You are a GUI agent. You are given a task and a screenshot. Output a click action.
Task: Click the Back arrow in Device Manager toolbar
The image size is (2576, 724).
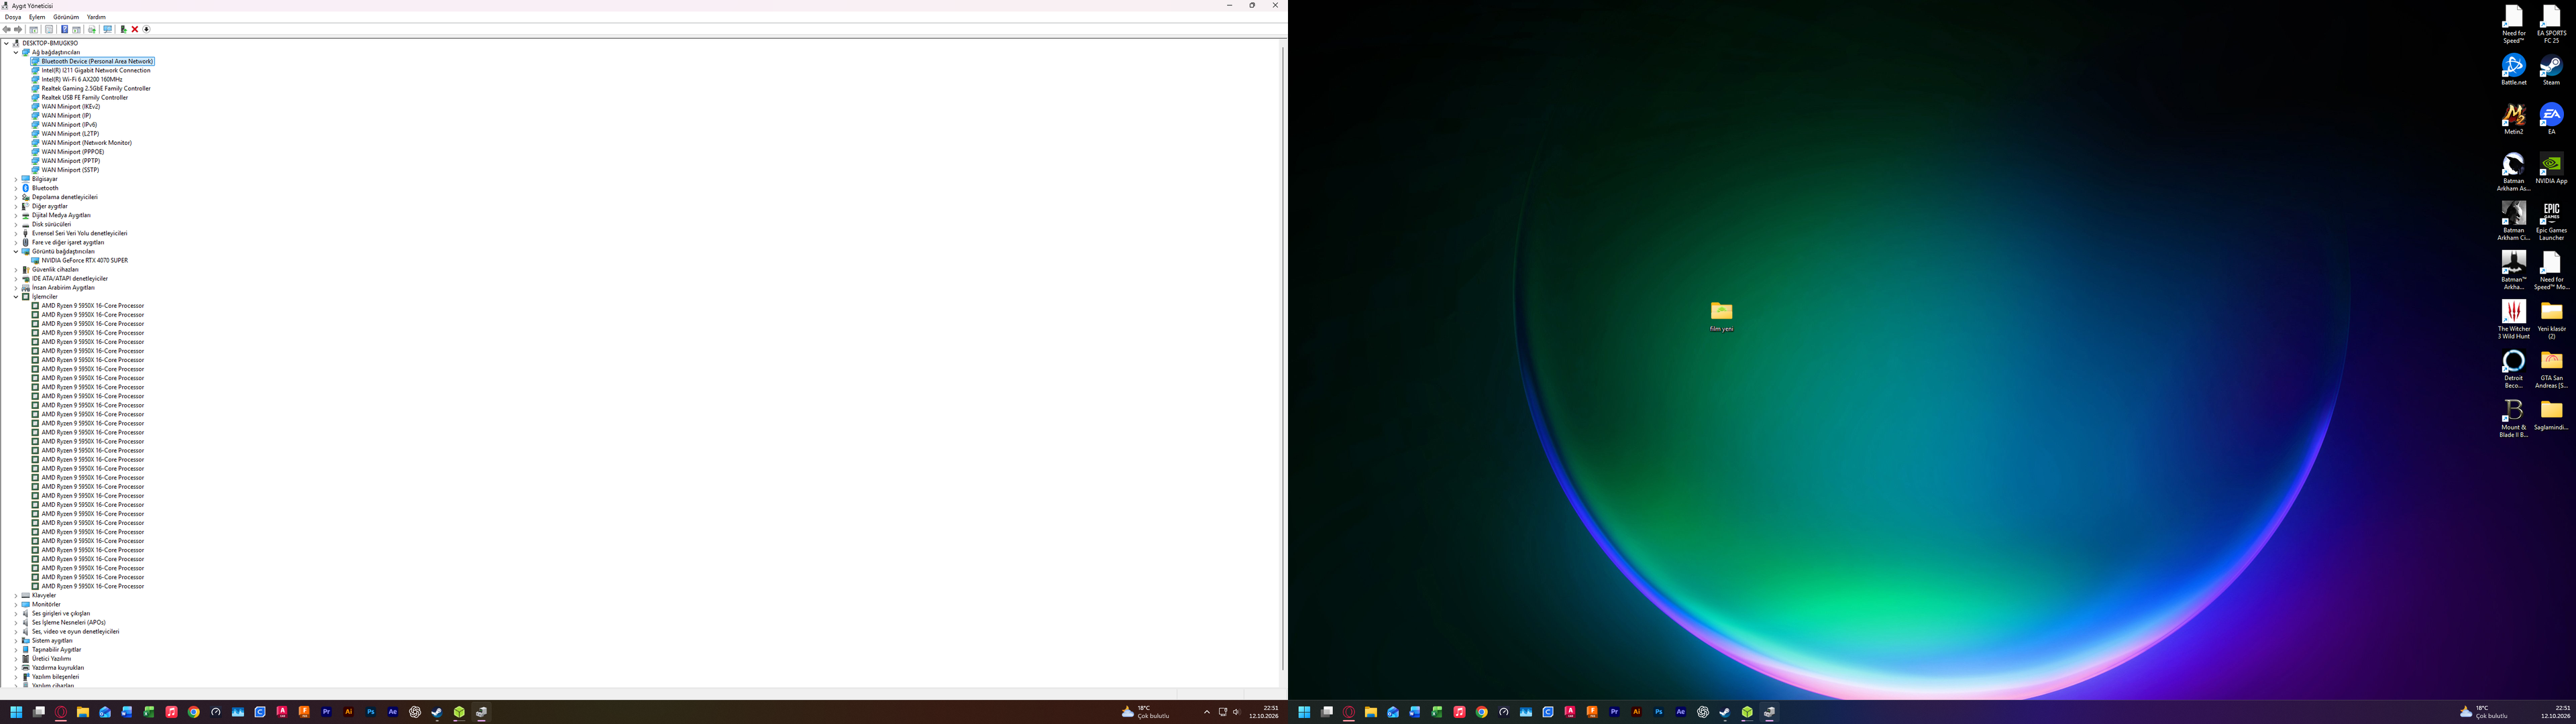click(7, 29)
